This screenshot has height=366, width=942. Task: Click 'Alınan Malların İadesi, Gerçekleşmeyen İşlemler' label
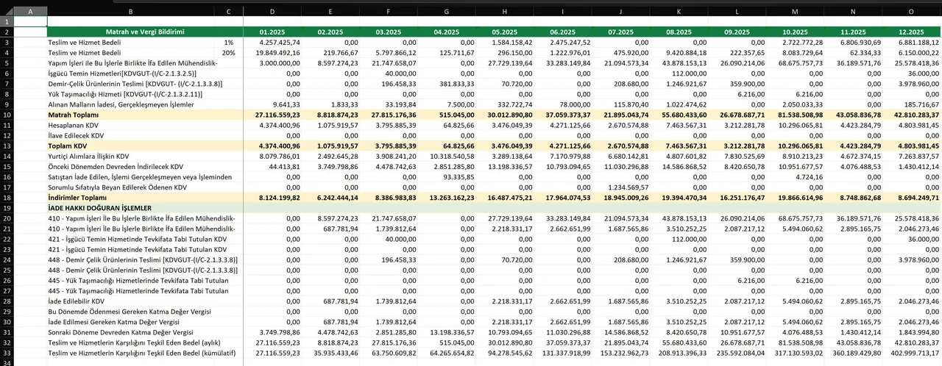tap(121, 105)
